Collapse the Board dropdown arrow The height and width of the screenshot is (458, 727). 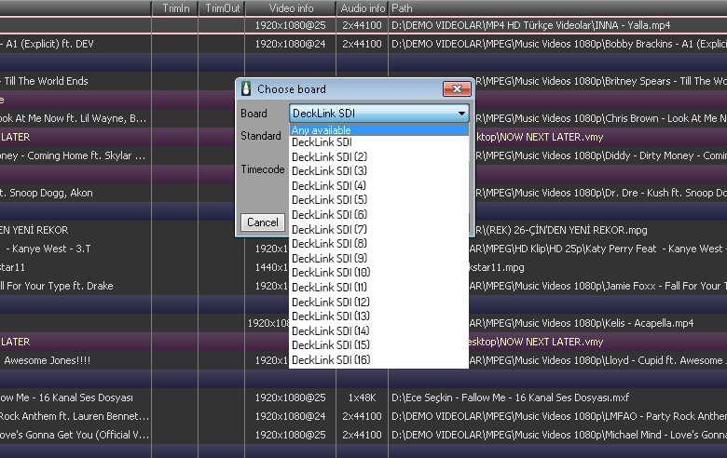[x=461, y=114]
